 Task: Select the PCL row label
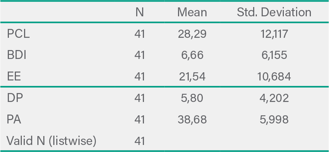(19, 34)
